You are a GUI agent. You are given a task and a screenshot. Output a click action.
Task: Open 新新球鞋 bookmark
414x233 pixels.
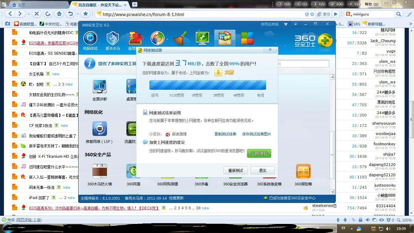click(374, 24)
